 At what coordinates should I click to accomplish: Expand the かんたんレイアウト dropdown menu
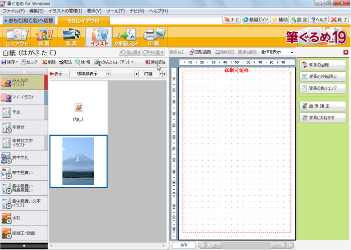point(115,62)
